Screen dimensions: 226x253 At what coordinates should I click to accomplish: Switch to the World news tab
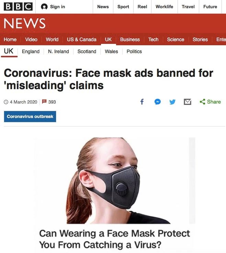tap(52, 39)
